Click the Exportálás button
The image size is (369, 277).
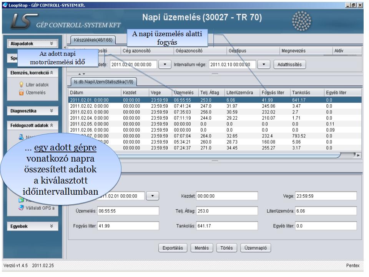point(175,248)
